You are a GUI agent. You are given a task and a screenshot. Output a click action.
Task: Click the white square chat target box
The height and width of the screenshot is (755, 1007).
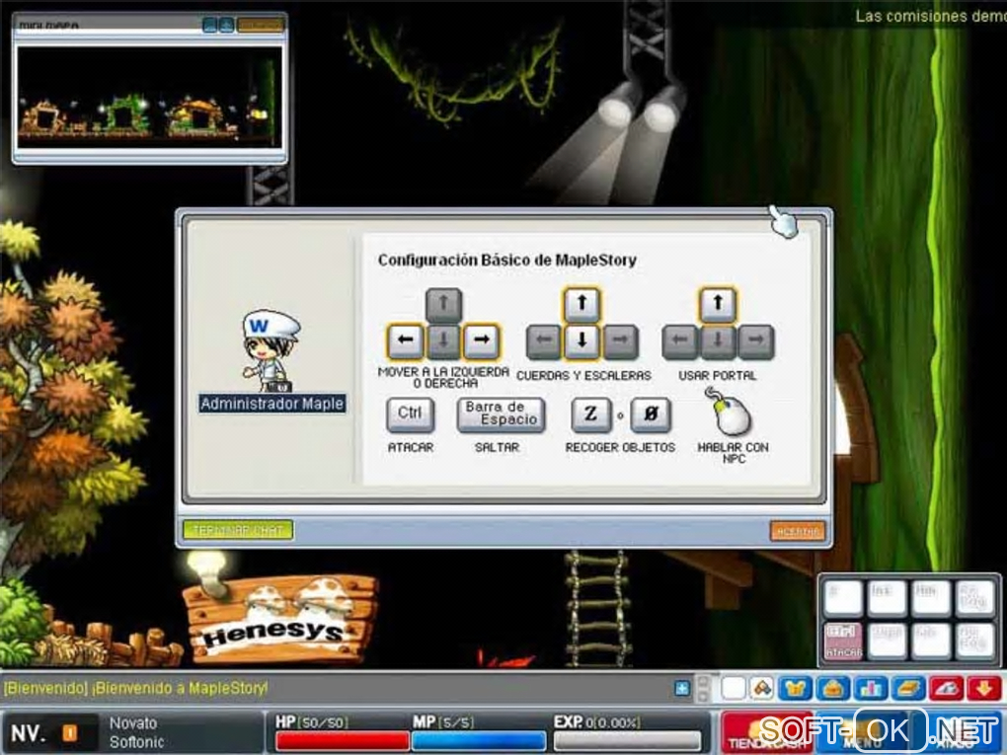click(734, 689)
